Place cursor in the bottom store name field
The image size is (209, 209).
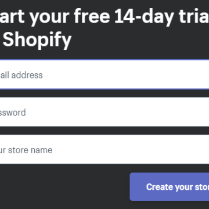pos(105,149)
